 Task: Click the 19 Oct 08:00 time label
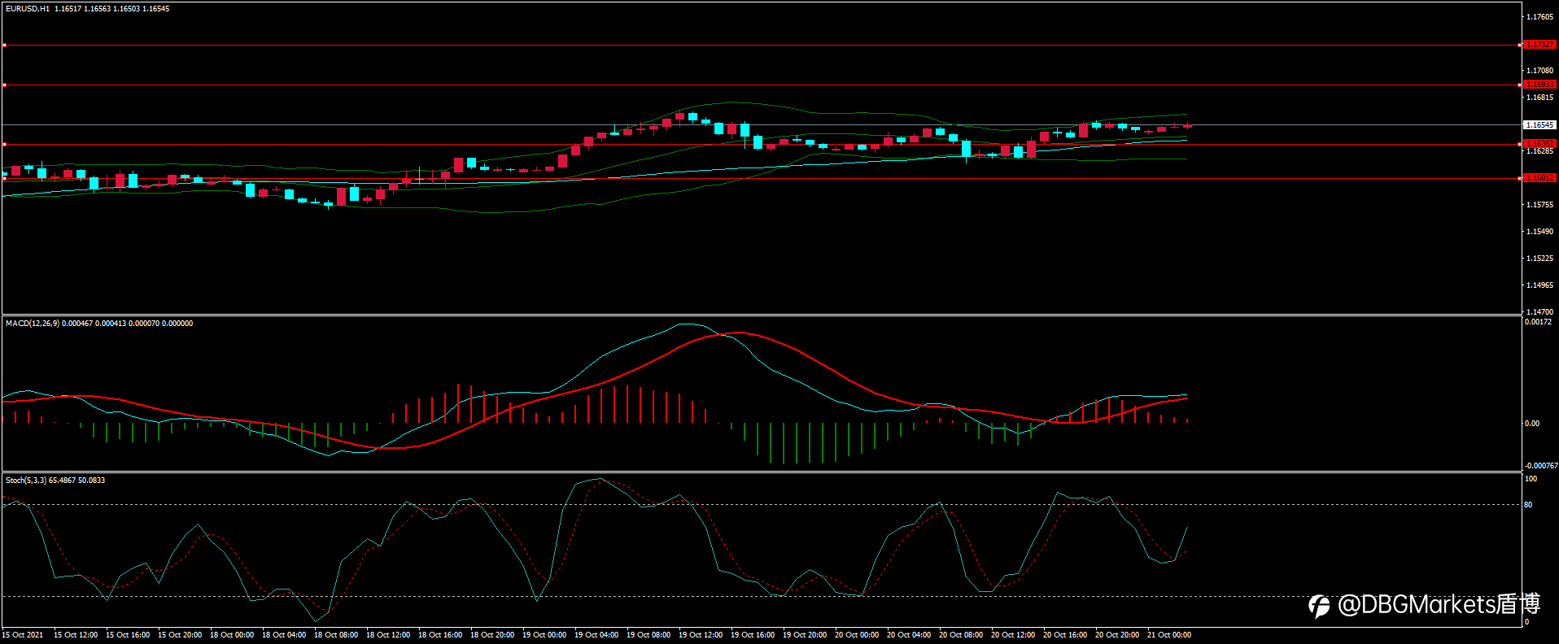(x=648, y=635)
